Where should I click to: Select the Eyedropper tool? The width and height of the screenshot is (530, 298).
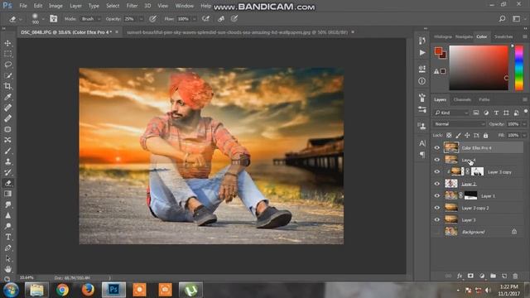point(7,97)
